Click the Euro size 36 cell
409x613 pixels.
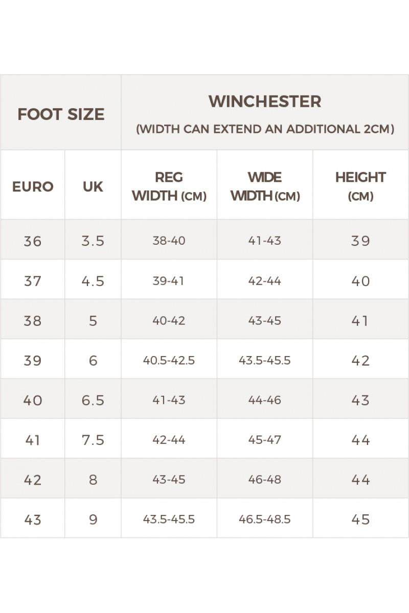[x=33, y=241]
